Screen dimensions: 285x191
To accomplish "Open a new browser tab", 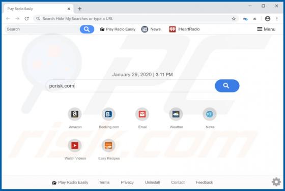I will pos(80,9).
